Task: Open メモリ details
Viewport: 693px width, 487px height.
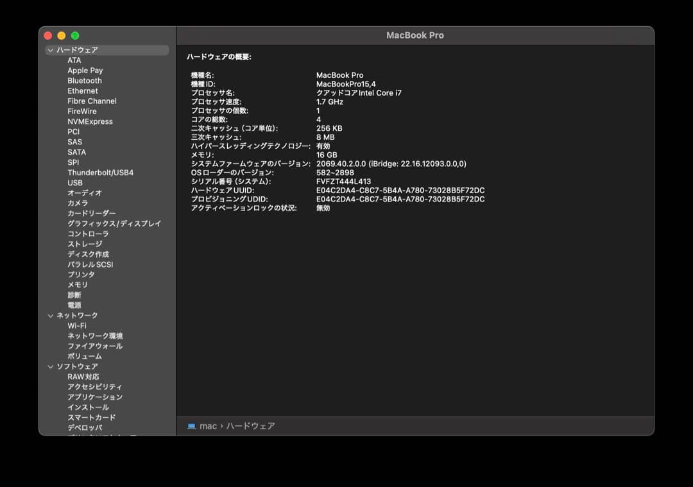Action: click(x=78, y=284)
